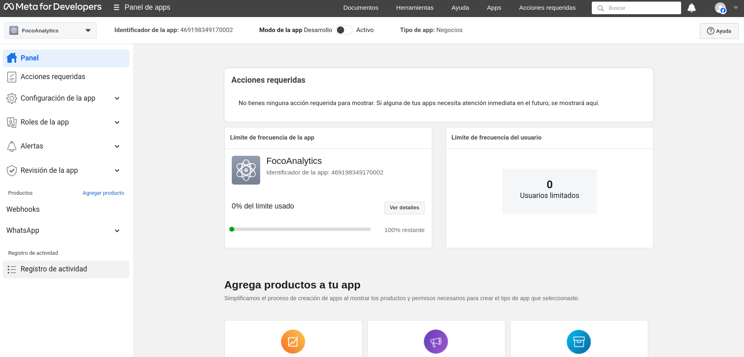The width and height of the screenshot is (744, 357).
Task: Click the Agregar producto link
Action: tap(104, 193)
